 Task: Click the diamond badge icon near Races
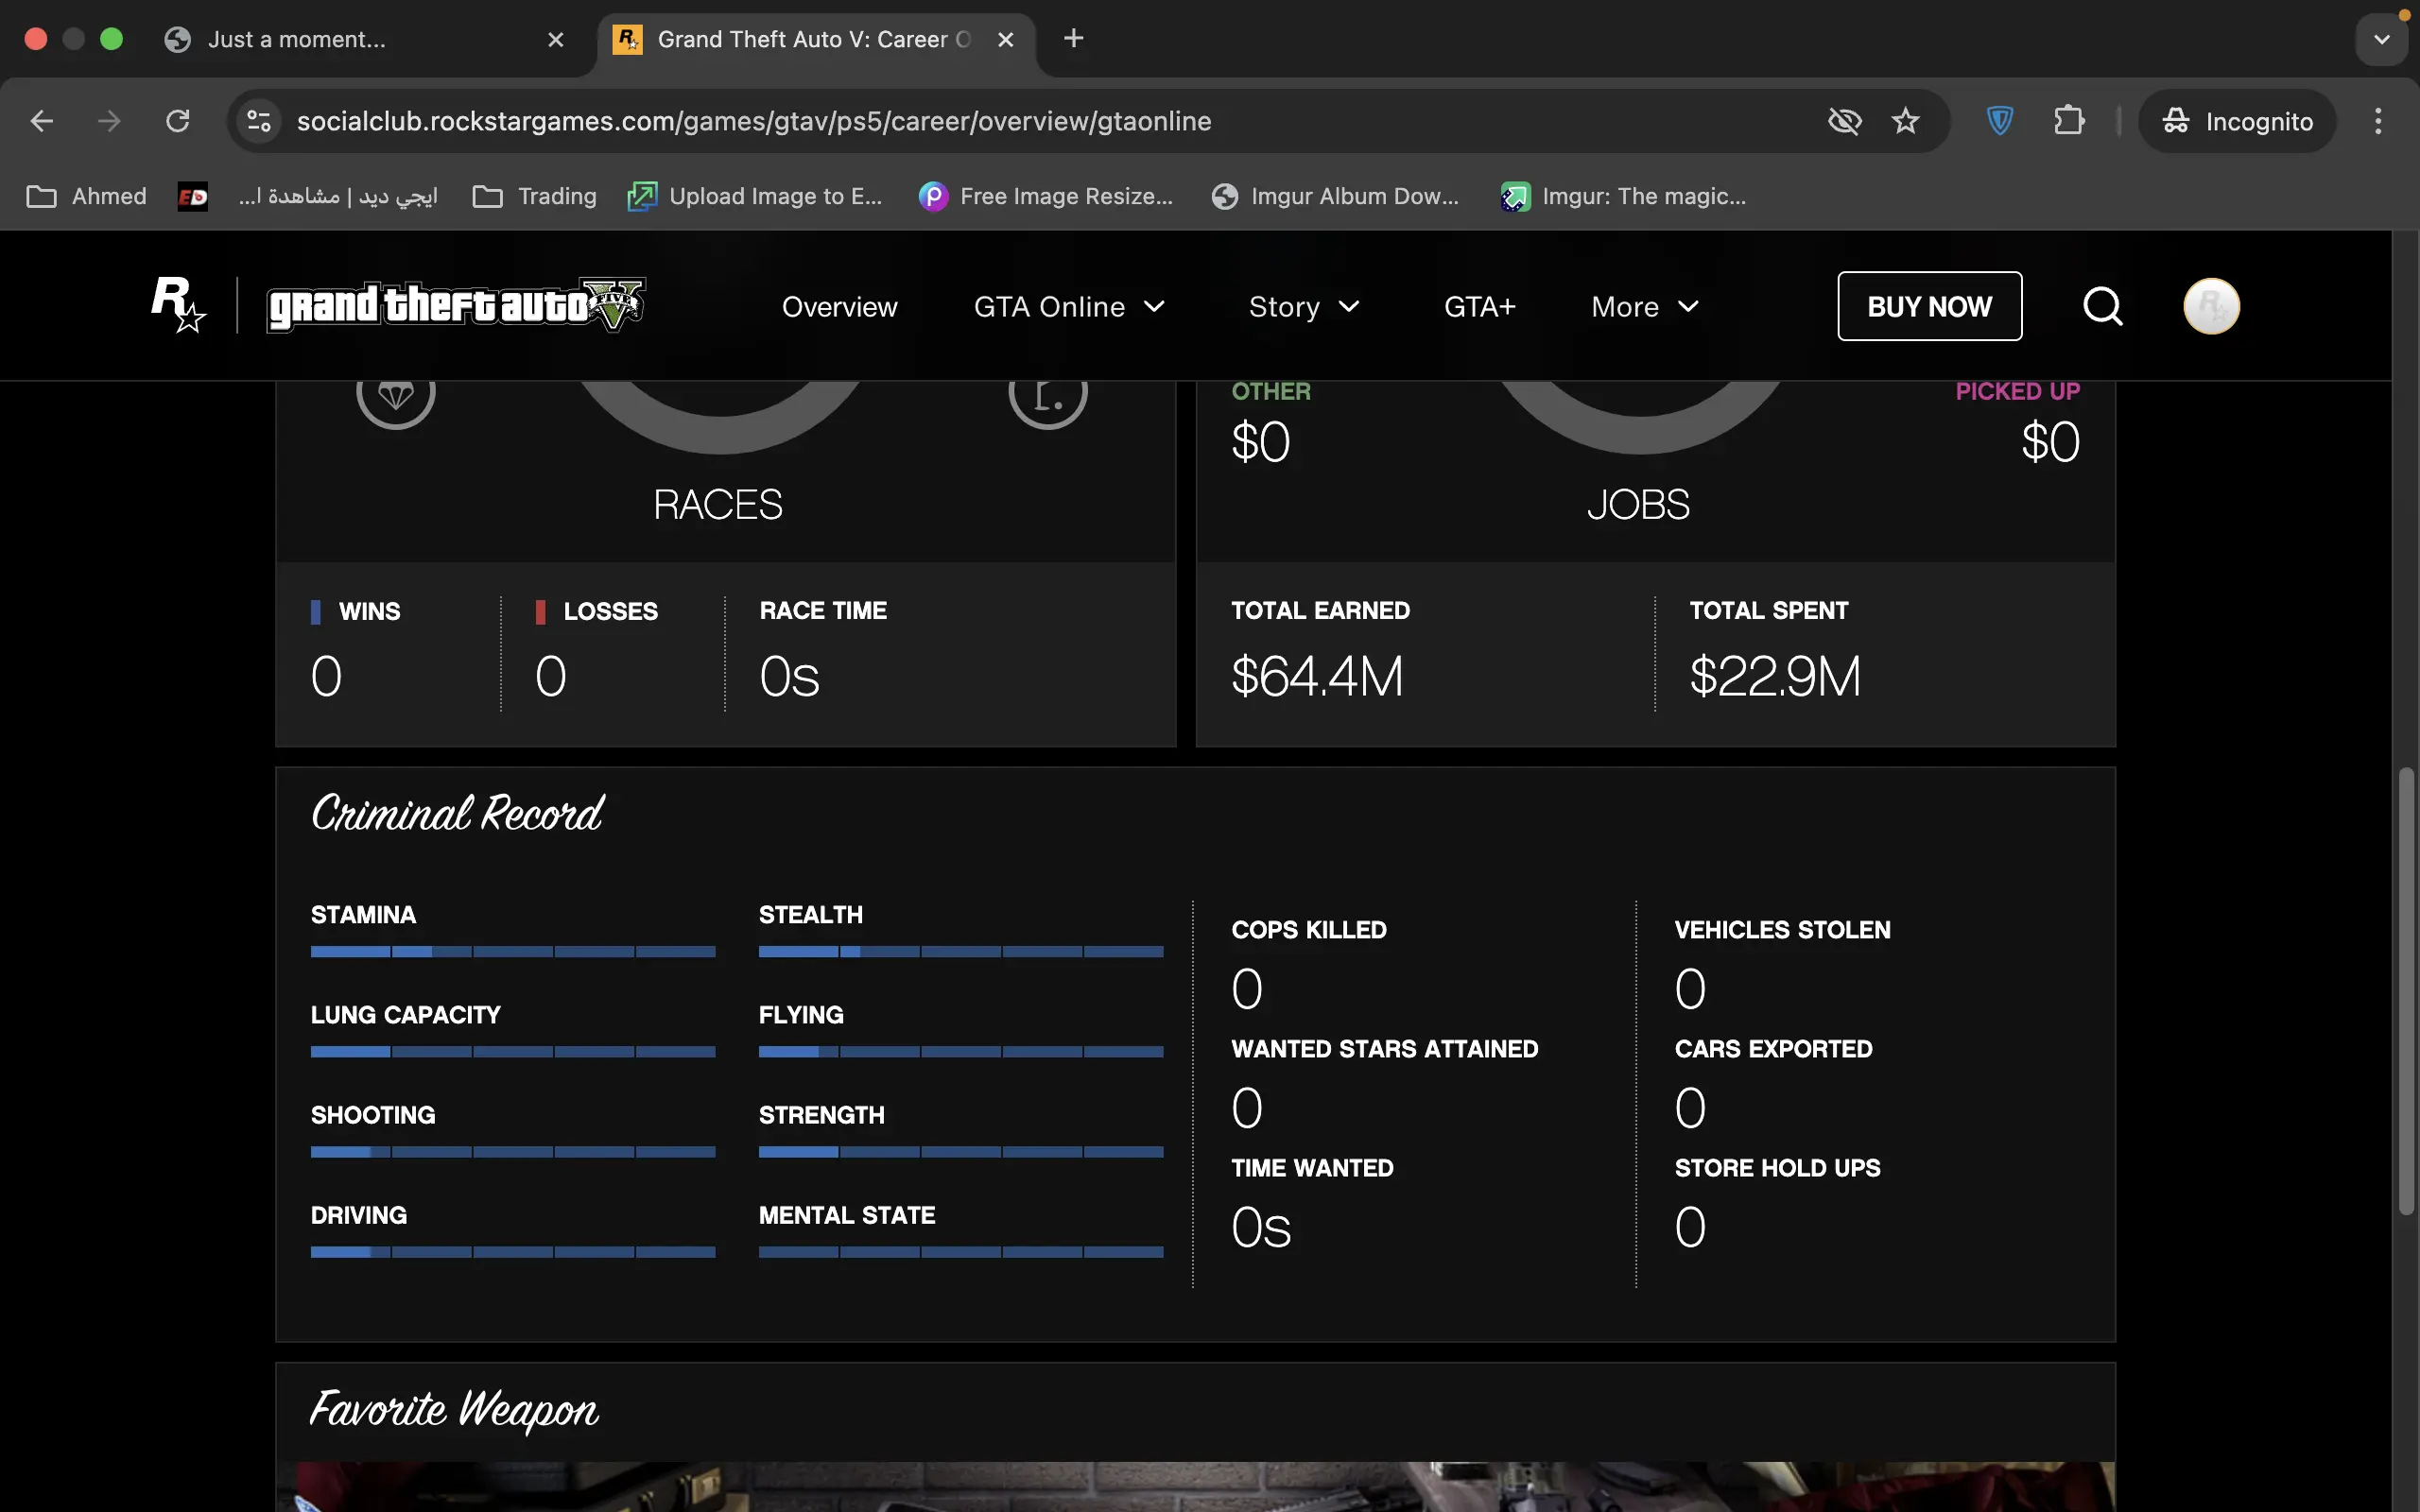coord(396,395)
